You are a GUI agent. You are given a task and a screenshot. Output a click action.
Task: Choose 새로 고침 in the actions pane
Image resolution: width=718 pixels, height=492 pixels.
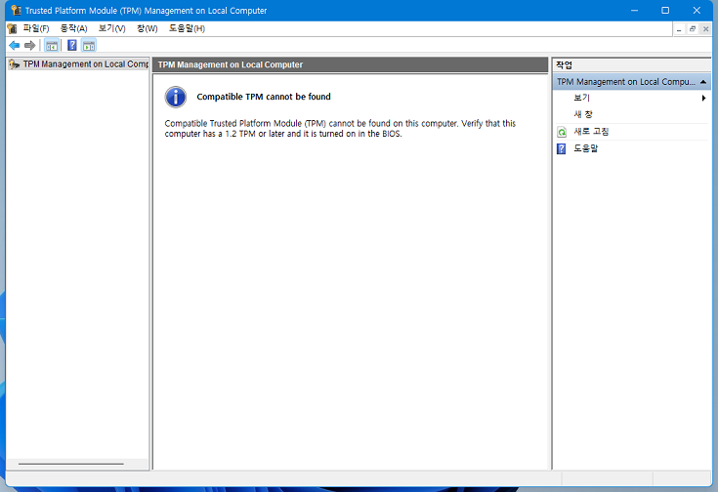(591, 132)
